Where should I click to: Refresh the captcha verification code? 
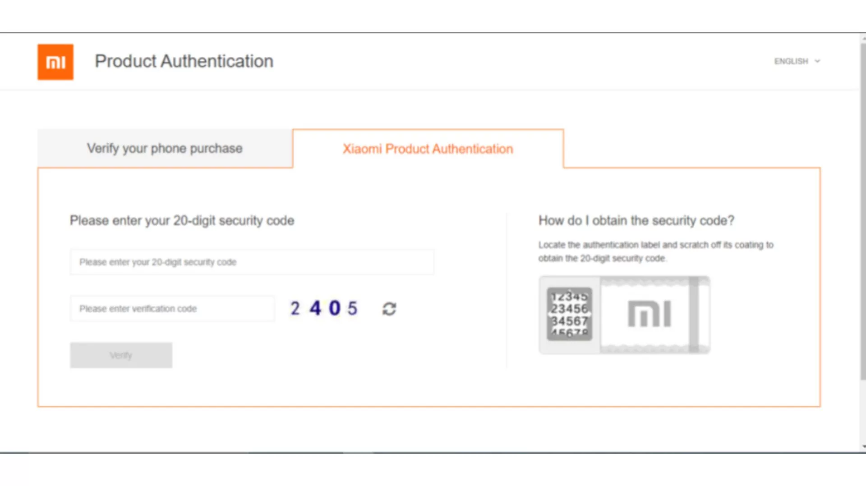[389, 309]
